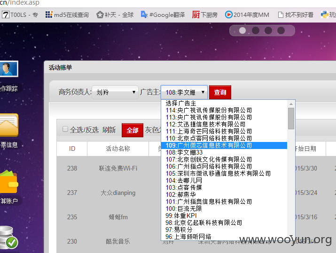
Task: Click the 活动名称 column header
Action: pos(118,149)
